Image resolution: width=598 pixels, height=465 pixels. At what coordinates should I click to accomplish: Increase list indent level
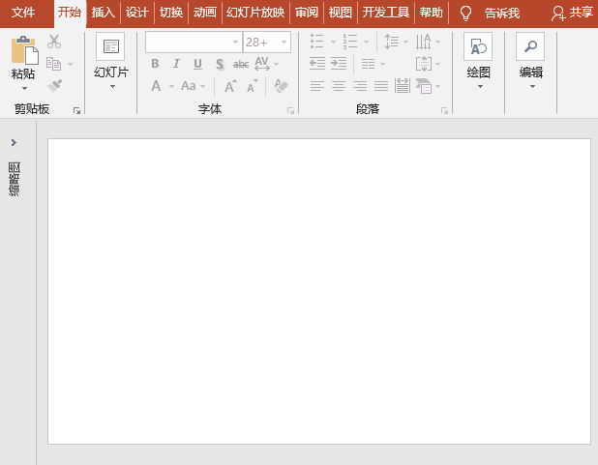339,64
